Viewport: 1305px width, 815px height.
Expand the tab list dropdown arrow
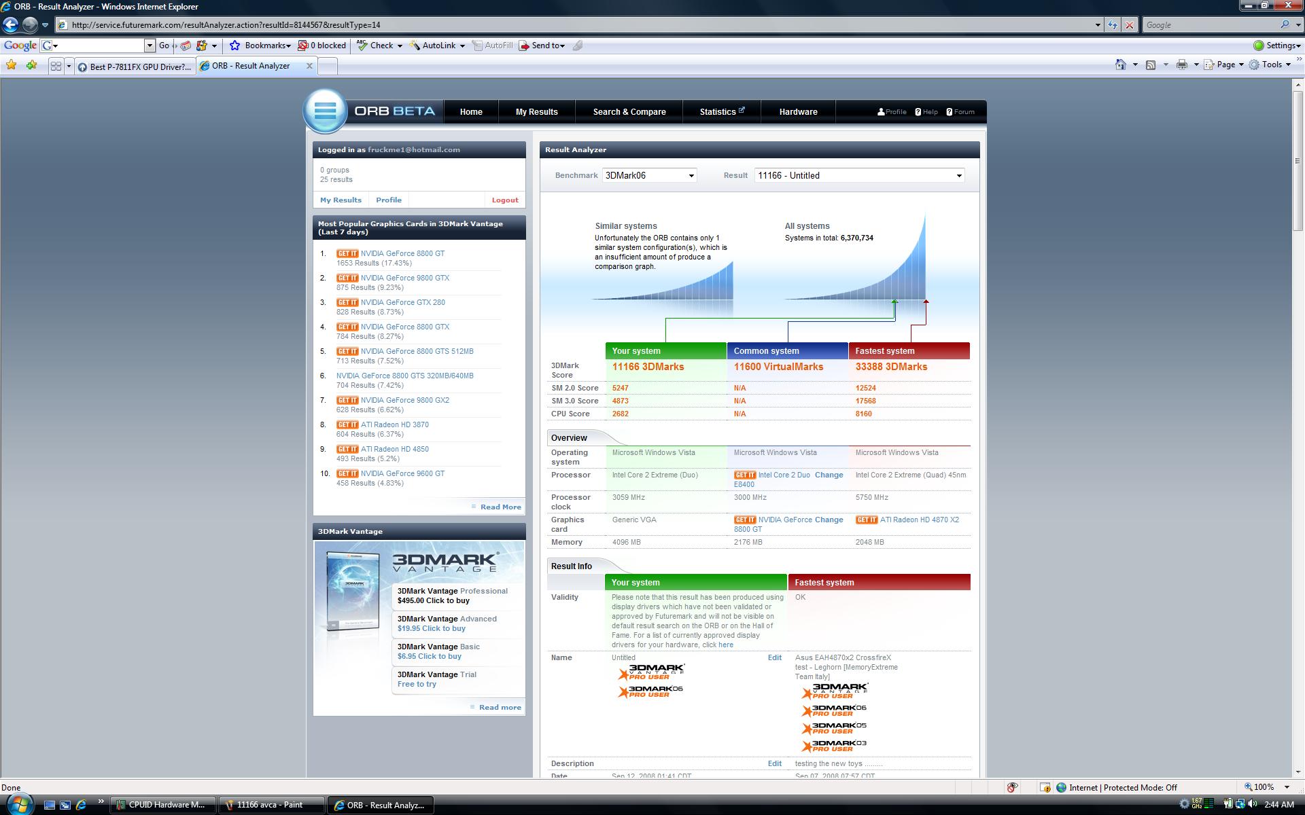[69, 66]
